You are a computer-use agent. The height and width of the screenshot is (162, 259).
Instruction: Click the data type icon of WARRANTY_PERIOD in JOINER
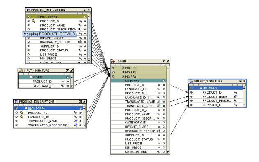159,131
